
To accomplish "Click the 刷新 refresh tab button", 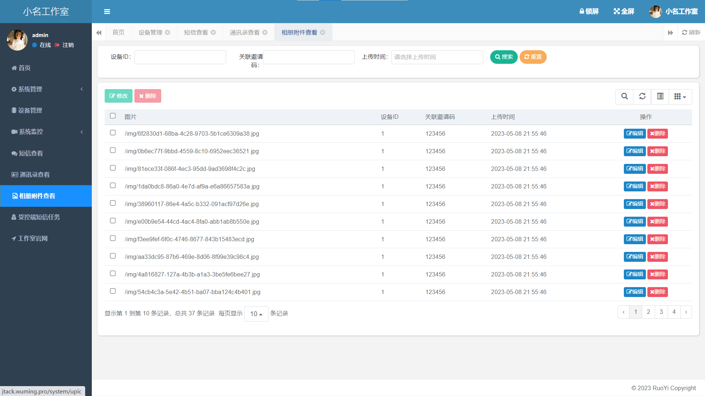I will tap(691, 33).
